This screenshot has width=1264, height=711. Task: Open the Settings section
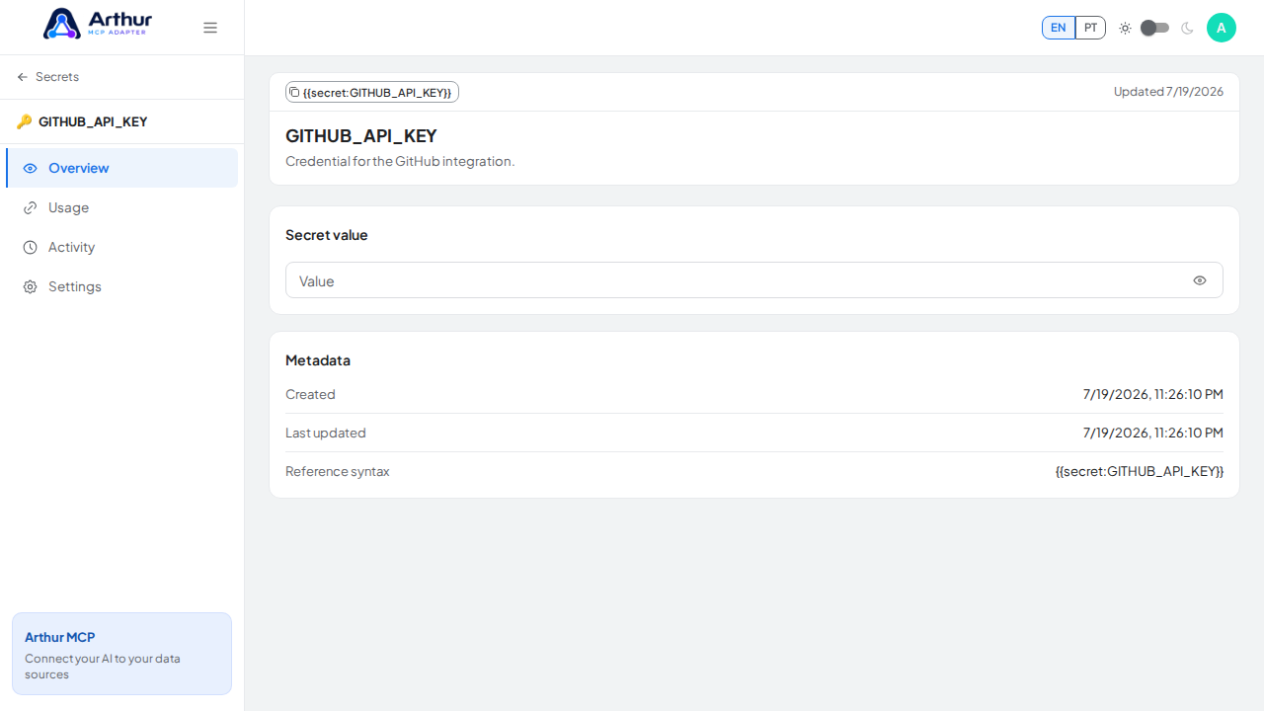[x=122, y=286]
